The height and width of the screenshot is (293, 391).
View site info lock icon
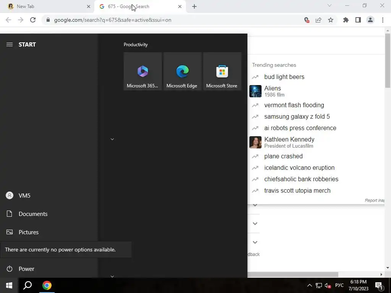tap(48, 20)
